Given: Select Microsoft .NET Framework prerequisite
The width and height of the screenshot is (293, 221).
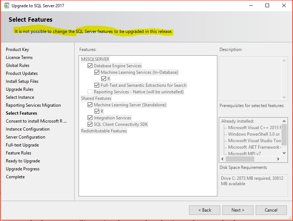Looking at the screenshot, I should [254, 147].
